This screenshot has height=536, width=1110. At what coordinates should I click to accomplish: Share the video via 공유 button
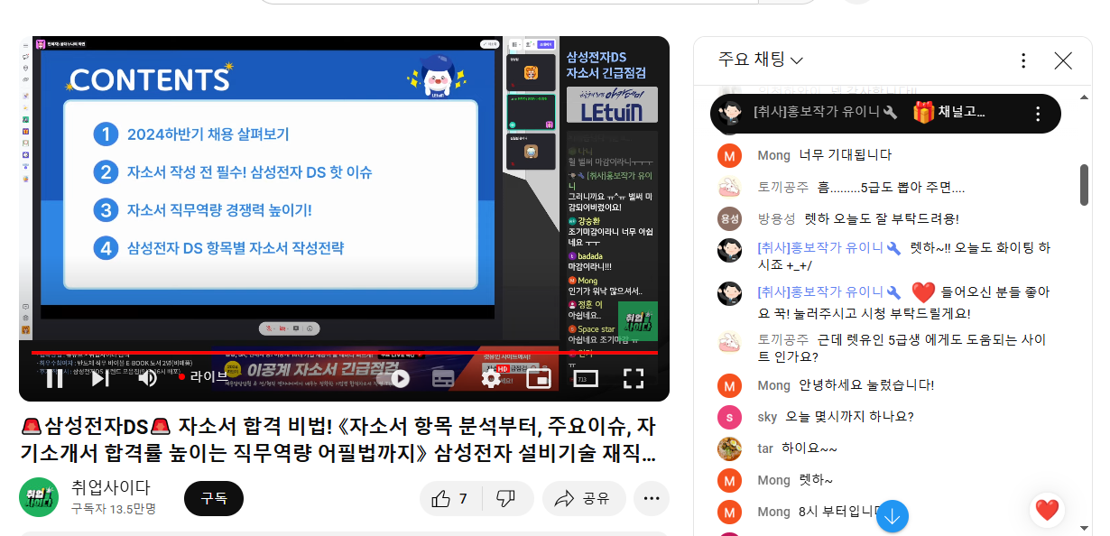(x=583, y=499)
